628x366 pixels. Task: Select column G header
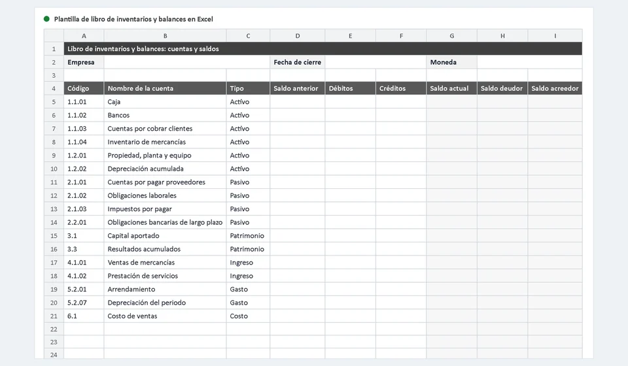click(x=452, y=35)
